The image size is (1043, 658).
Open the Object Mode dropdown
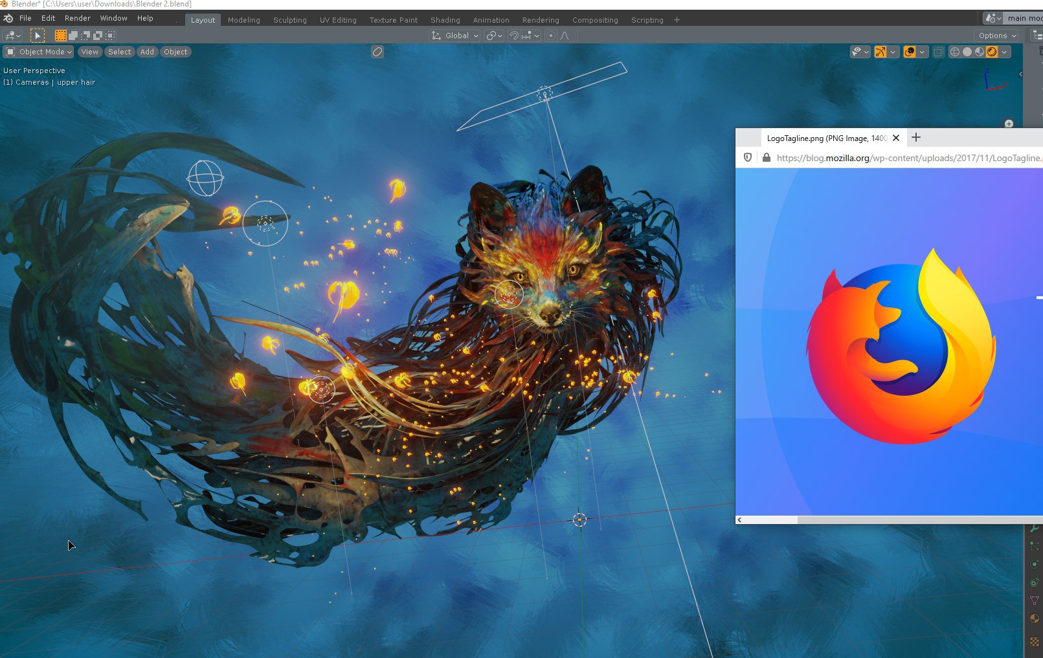[39, 52]
